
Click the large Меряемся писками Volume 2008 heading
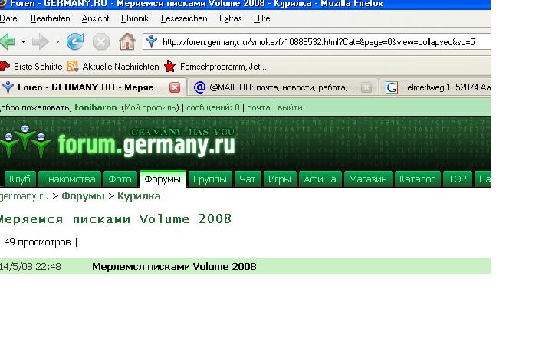pos(116,219)
